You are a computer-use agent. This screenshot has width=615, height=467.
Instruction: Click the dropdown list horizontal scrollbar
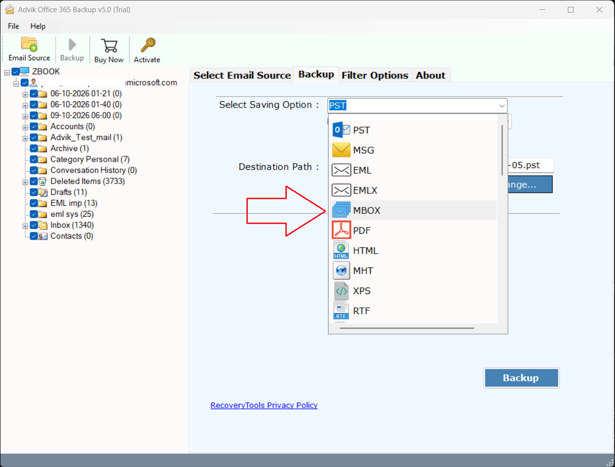(x=407, y=328)
